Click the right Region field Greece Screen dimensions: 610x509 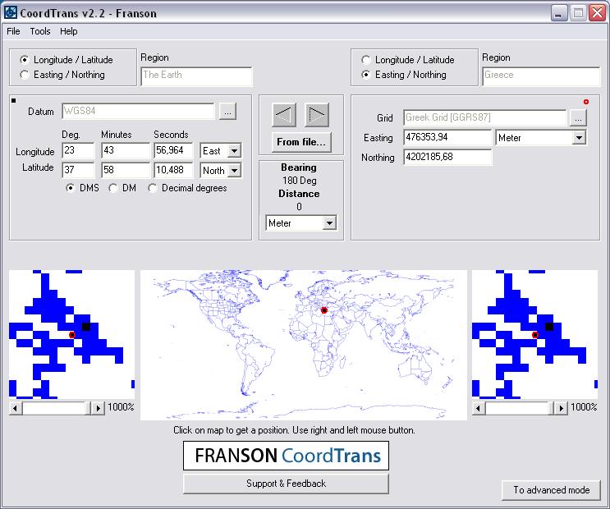(541, 76)
